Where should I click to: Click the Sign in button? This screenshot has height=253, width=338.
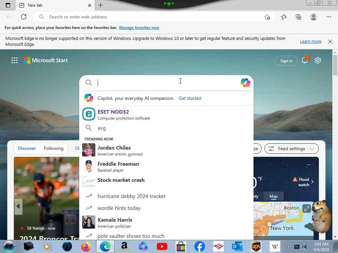coord(286,61)
